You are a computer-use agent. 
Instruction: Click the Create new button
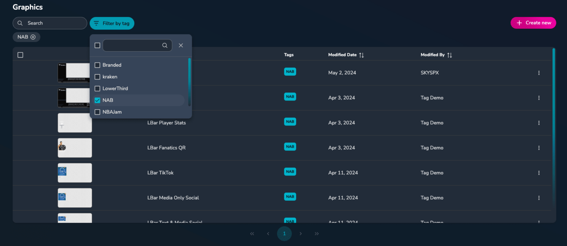[x=533, y=22]
